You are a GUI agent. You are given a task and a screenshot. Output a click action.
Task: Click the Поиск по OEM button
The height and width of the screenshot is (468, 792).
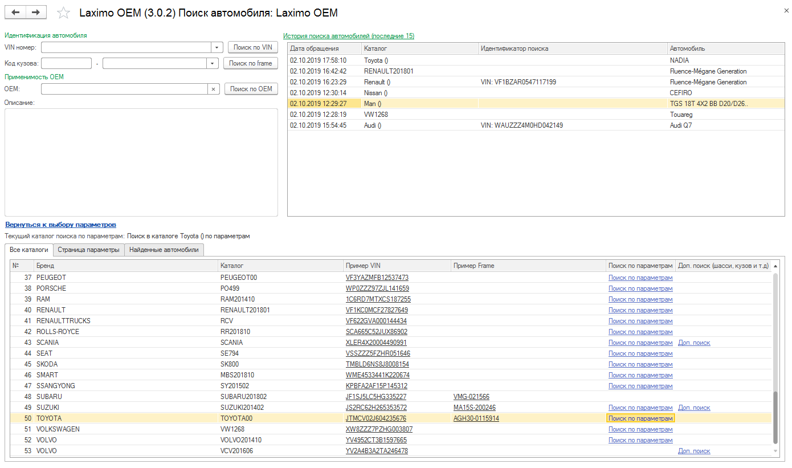pyautogui.click(x=251, y=89)
